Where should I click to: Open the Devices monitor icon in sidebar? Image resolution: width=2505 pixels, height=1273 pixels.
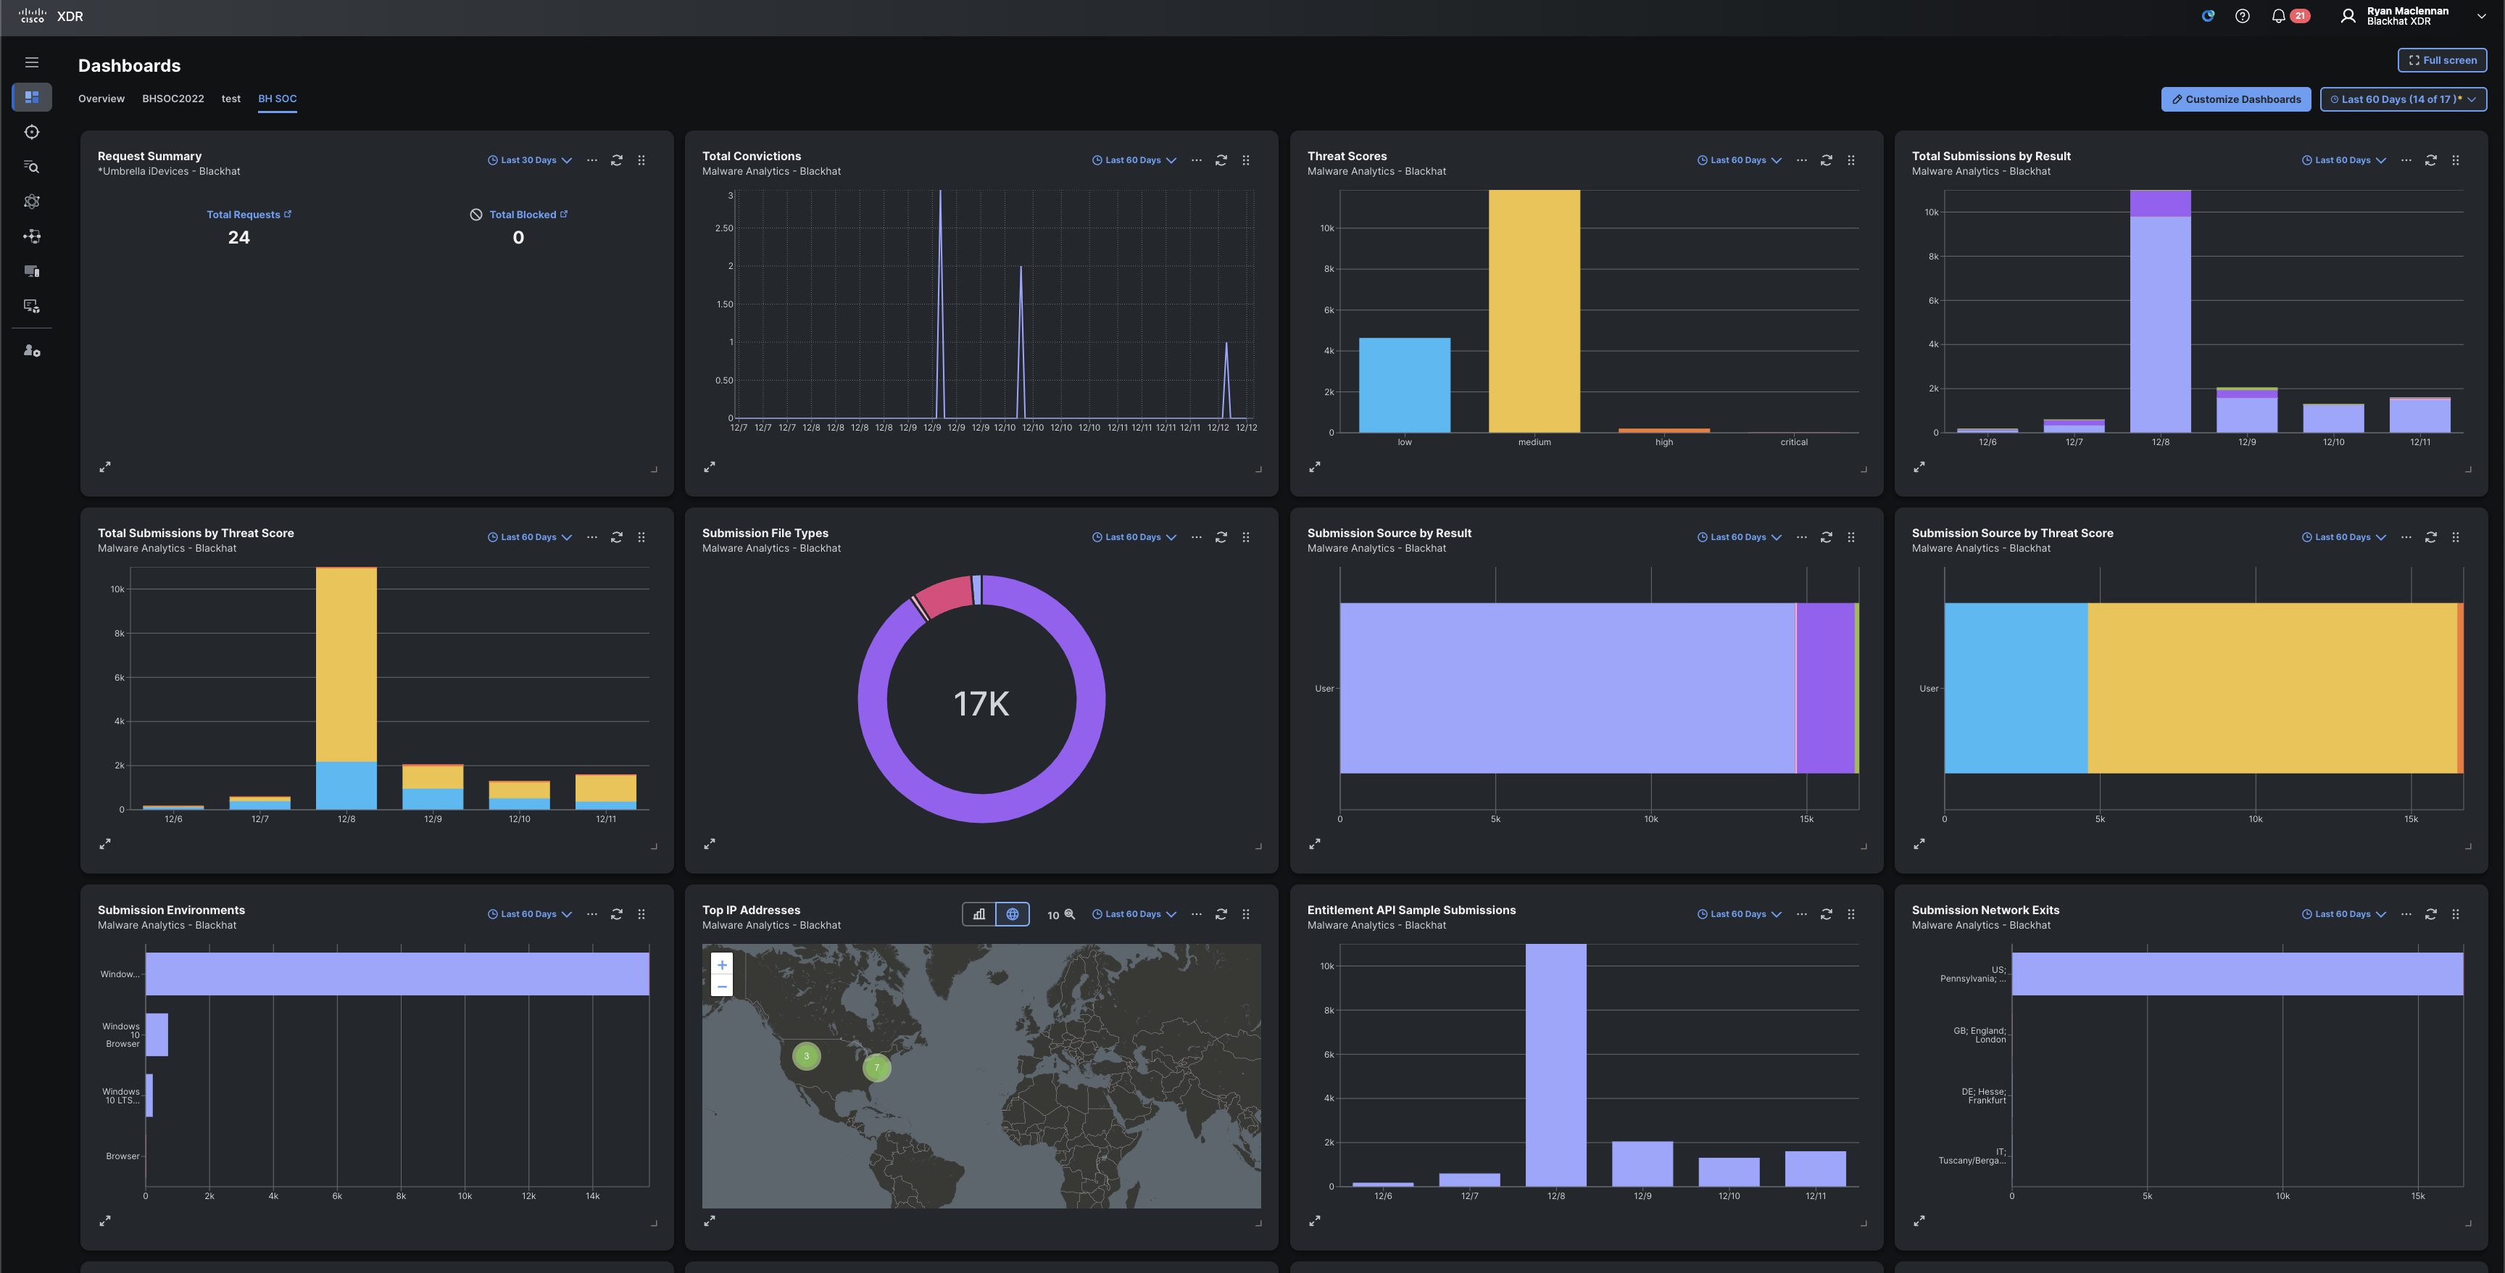point(31,271)
